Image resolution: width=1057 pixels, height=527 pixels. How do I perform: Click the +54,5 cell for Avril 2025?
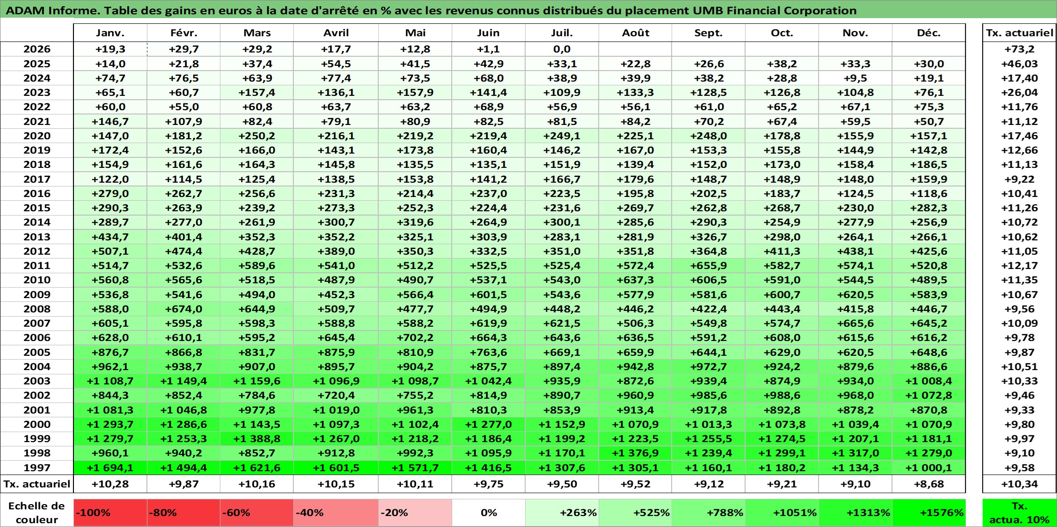click(x=336, y=64)
